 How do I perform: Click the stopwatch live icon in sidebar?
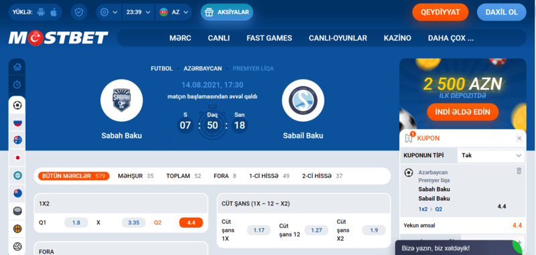(x=17, y=84)
